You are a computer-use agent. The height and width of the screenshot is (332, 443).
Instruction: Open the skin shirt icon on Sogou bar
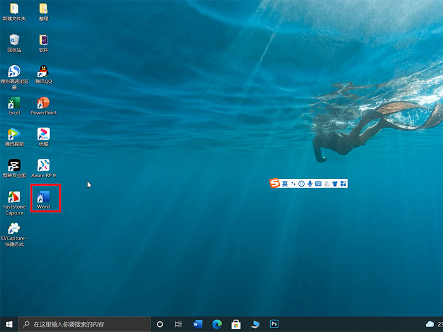pyautogui.click(x=335, y=184)
